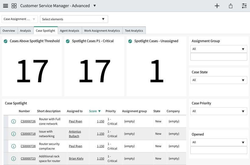This screenshot has width=250, height=165.
Task: Open case number CS0000718 link
Action: pos(28,134)
